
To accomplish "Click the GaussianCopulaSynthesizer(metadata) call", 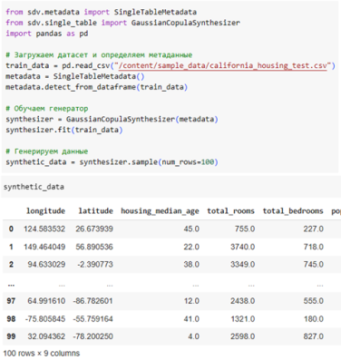I will pos(142,119).
